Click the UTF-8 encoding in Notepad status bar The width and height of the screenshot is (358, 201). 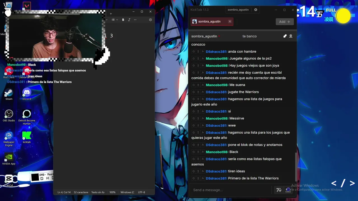(142, 192)
